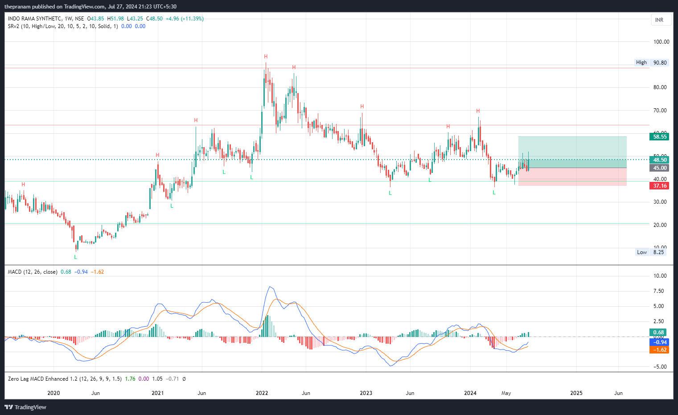Click the 100.00 price axis label
678x415 pixels.
pyautogui.click(x=662, y=42)
